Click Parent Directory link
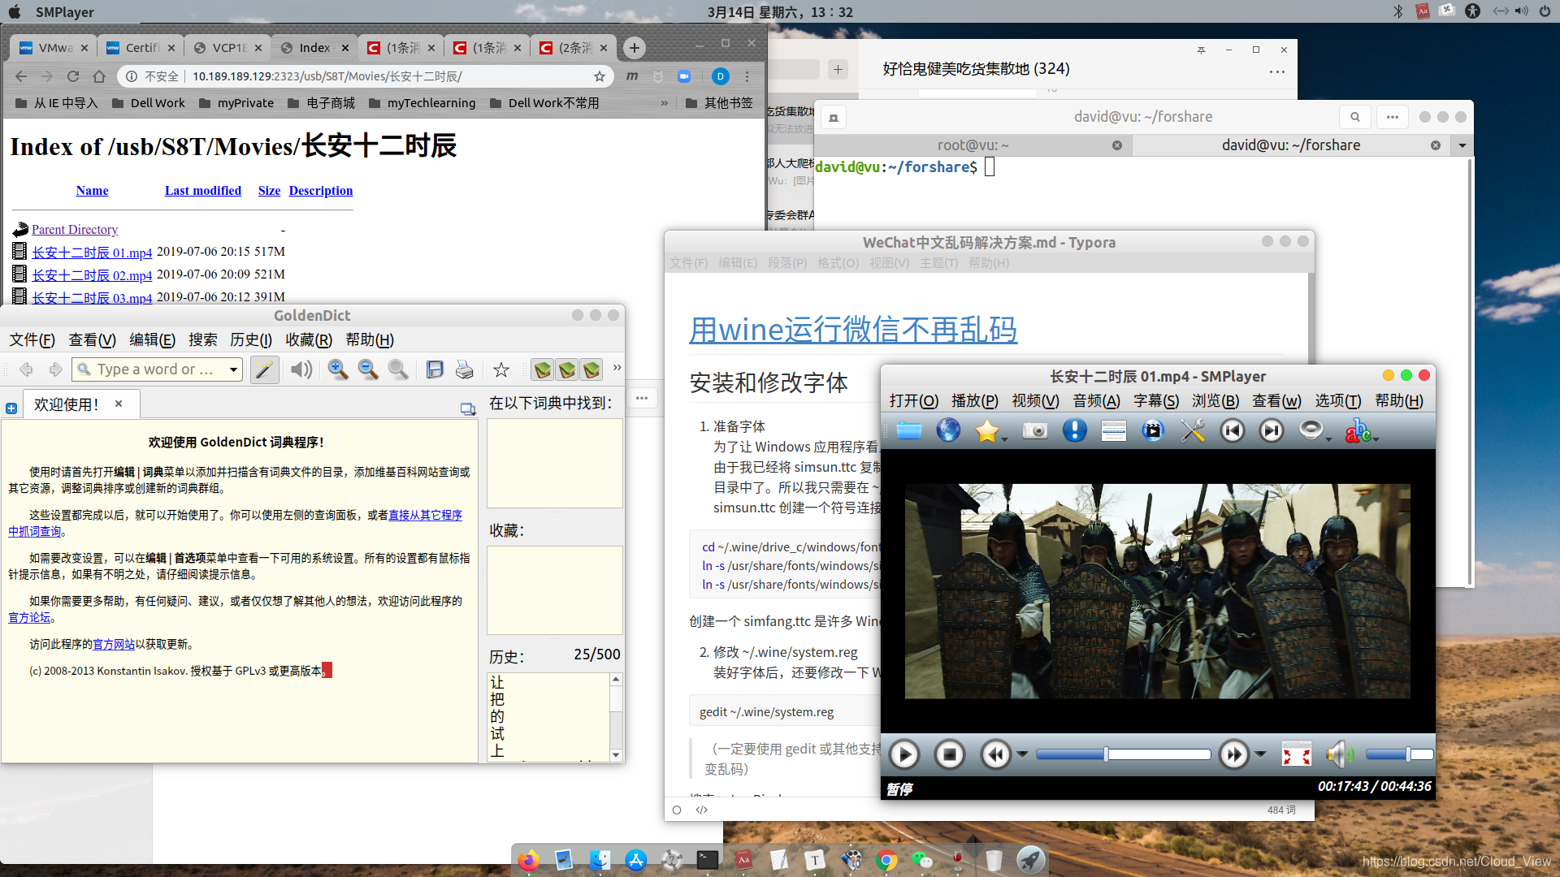Viewport: 1560px width, 877px height. coord(75,230)
